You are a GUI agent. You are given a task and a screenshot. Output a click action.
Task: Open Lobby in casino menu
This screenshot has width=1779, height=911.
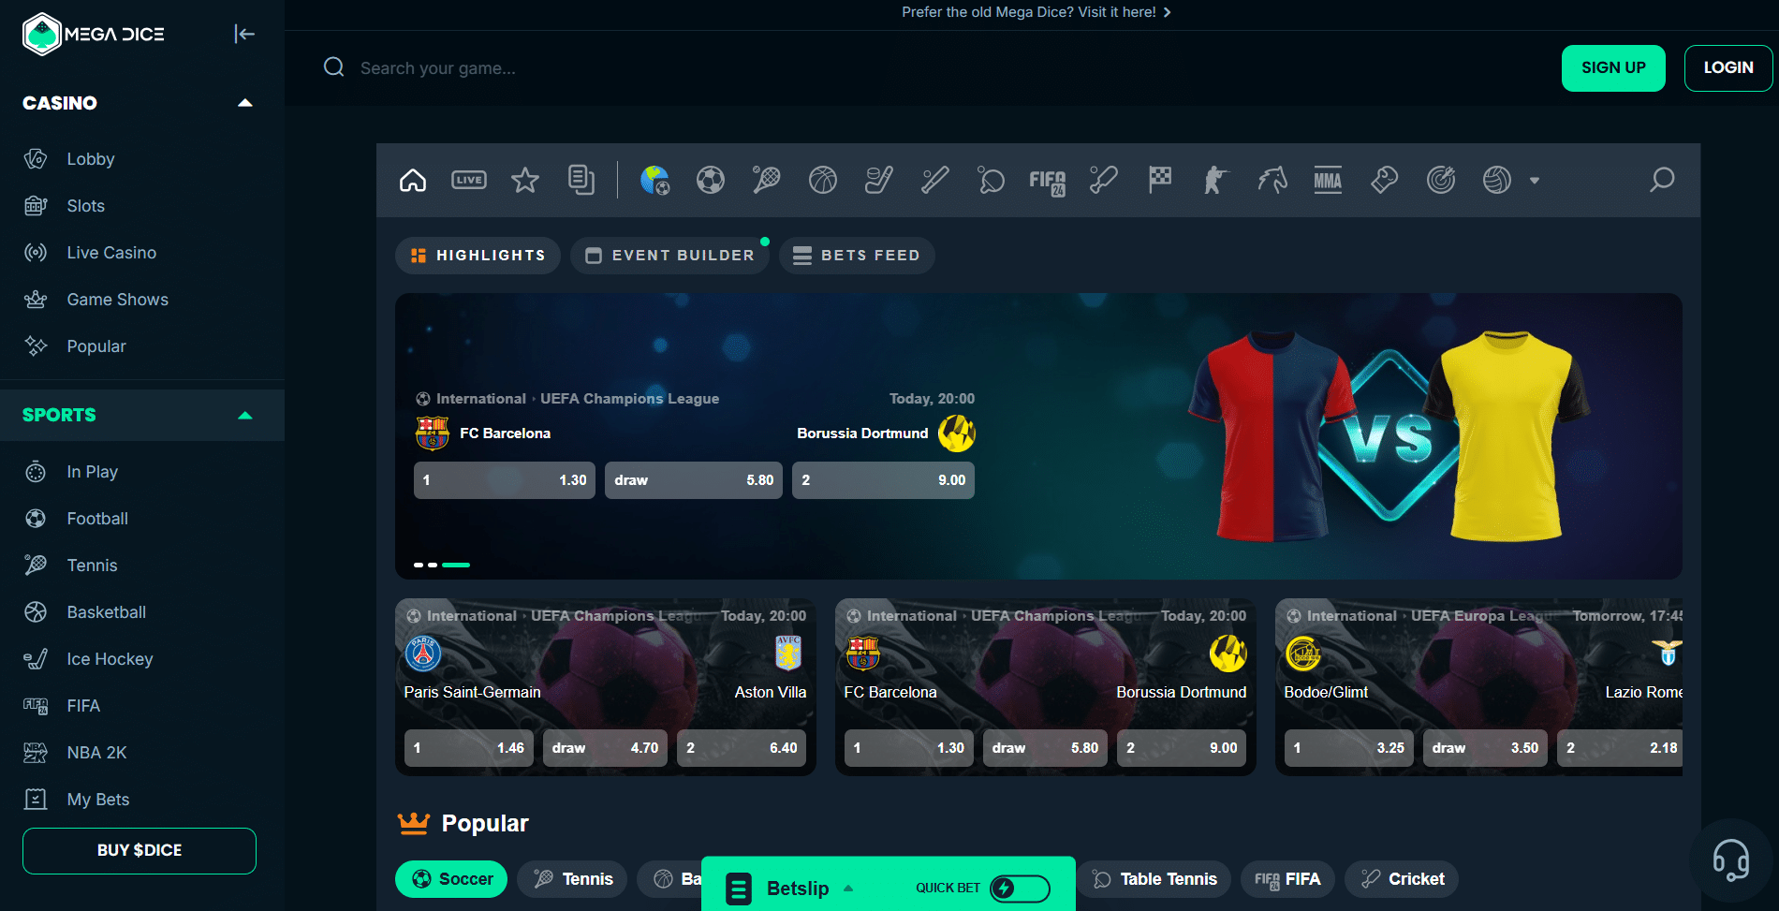click(91, 159)
